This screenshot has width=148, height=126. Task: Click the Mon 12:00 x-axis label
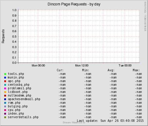coord(82,66)
